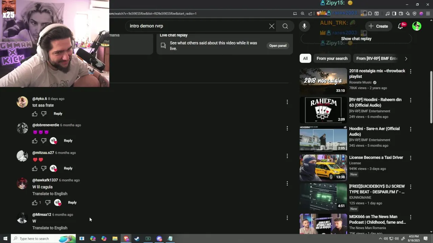Open MGK666 on The News Man Podcast title

(378, 219)
